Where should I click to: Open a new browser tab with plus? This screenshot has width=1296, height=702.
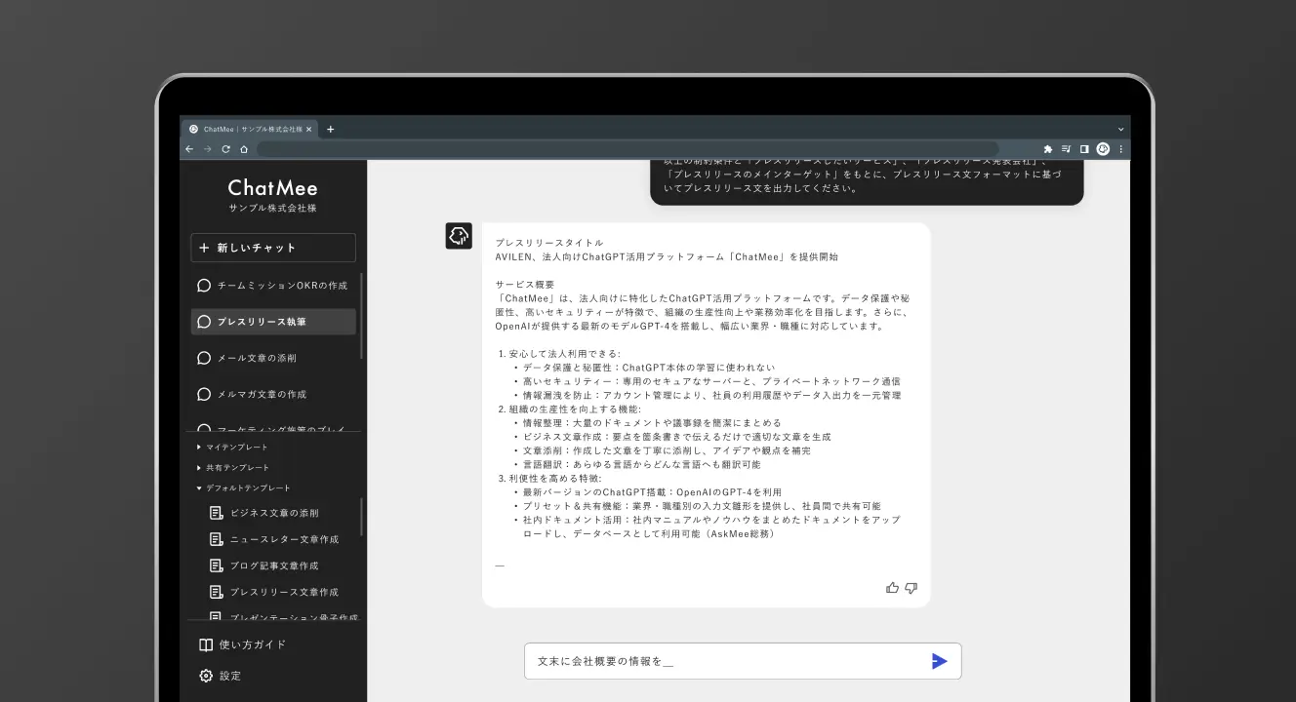coord(330,129)
